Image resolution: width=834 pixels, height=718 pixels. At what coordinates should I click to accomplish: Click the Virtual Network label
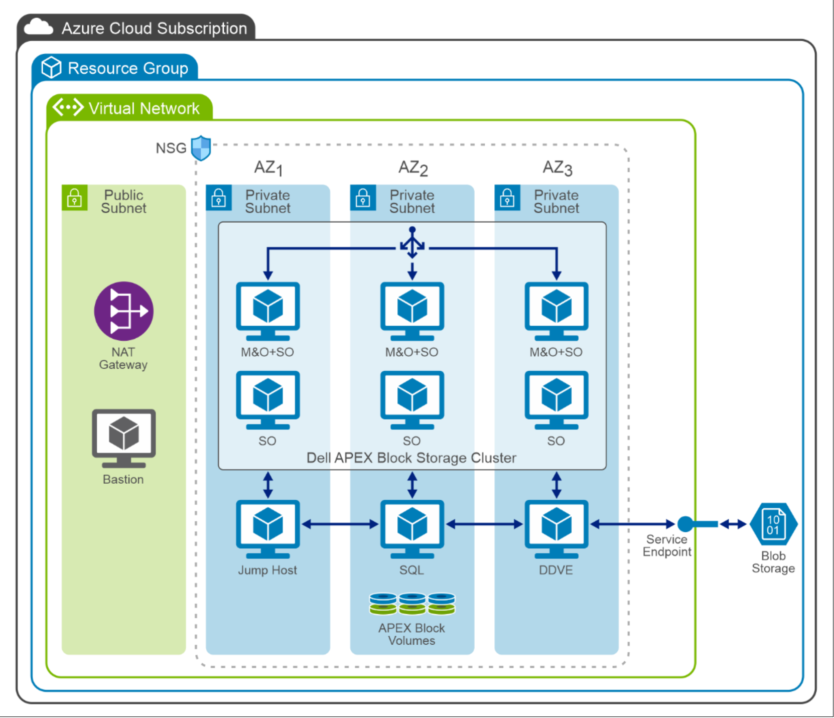pos(144,108)
